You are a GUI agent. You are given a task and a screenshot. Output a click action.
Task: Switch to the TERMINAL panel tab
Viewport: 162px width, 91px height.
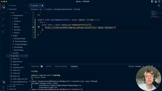click(x=74, y=66)
